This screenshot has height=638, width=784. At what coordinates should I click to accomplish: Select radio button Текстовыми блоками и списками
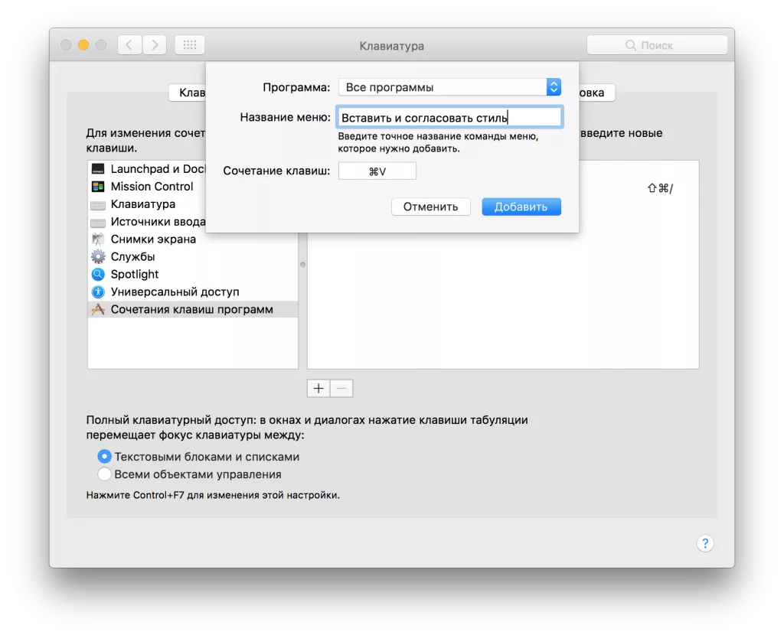pos(104,456)
